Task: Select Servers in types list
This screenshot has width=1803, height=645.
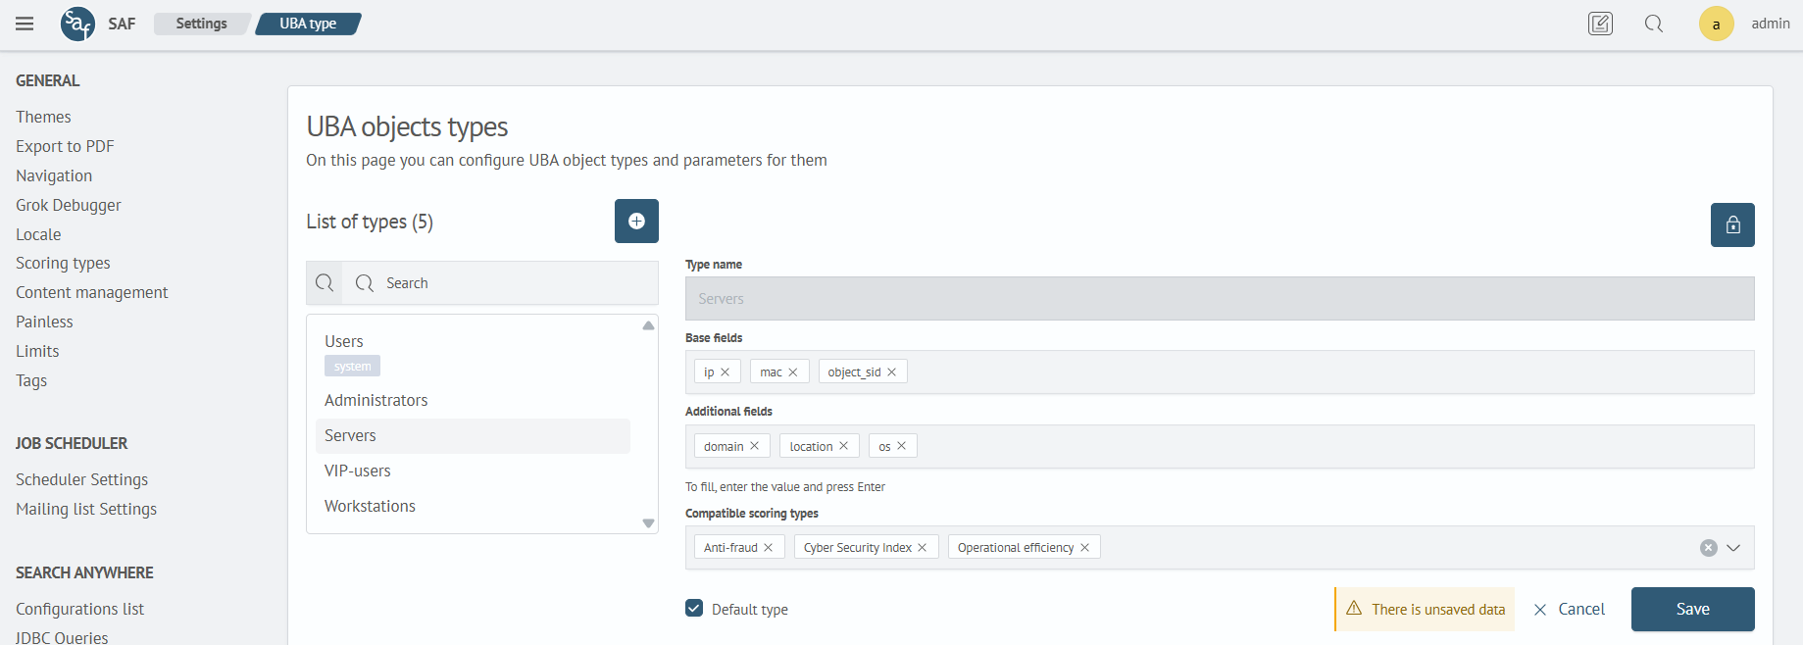Action: [x=473, y=436]
